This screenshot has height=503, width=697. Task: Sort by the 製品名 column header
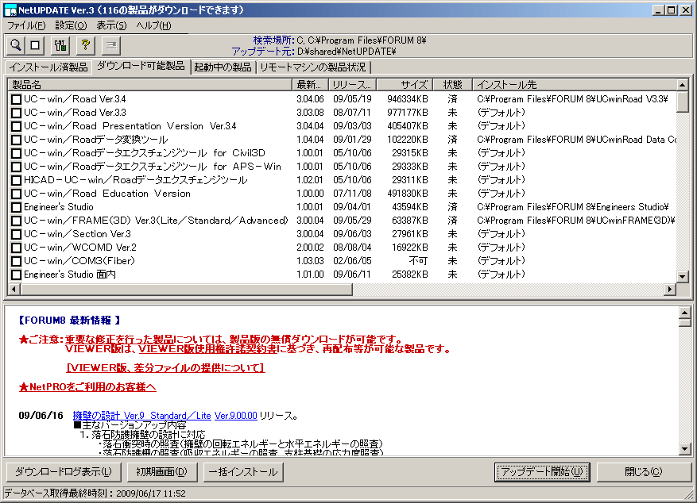click(149, 85)
